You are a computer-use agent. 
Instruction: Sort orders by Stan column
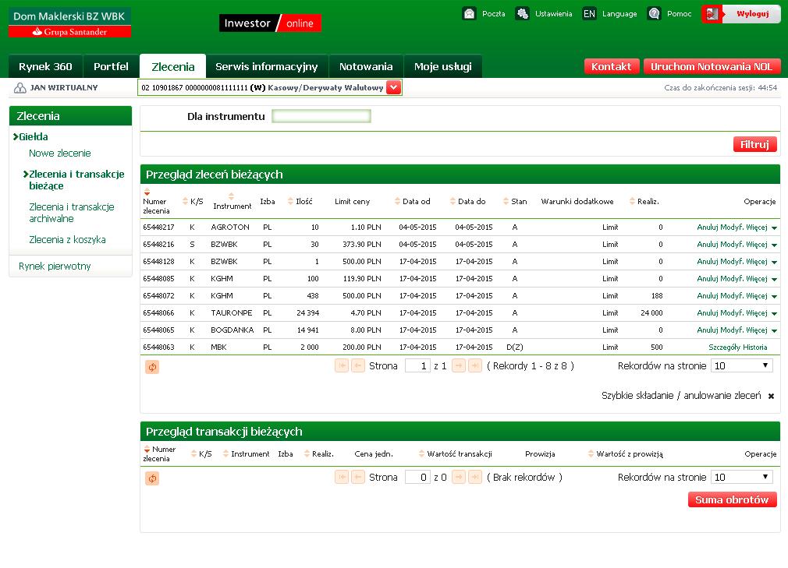click(x=506, y=201)
